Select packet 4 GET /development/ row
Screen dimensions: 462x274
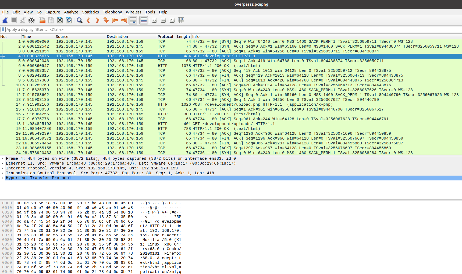(x=231, y=56)
